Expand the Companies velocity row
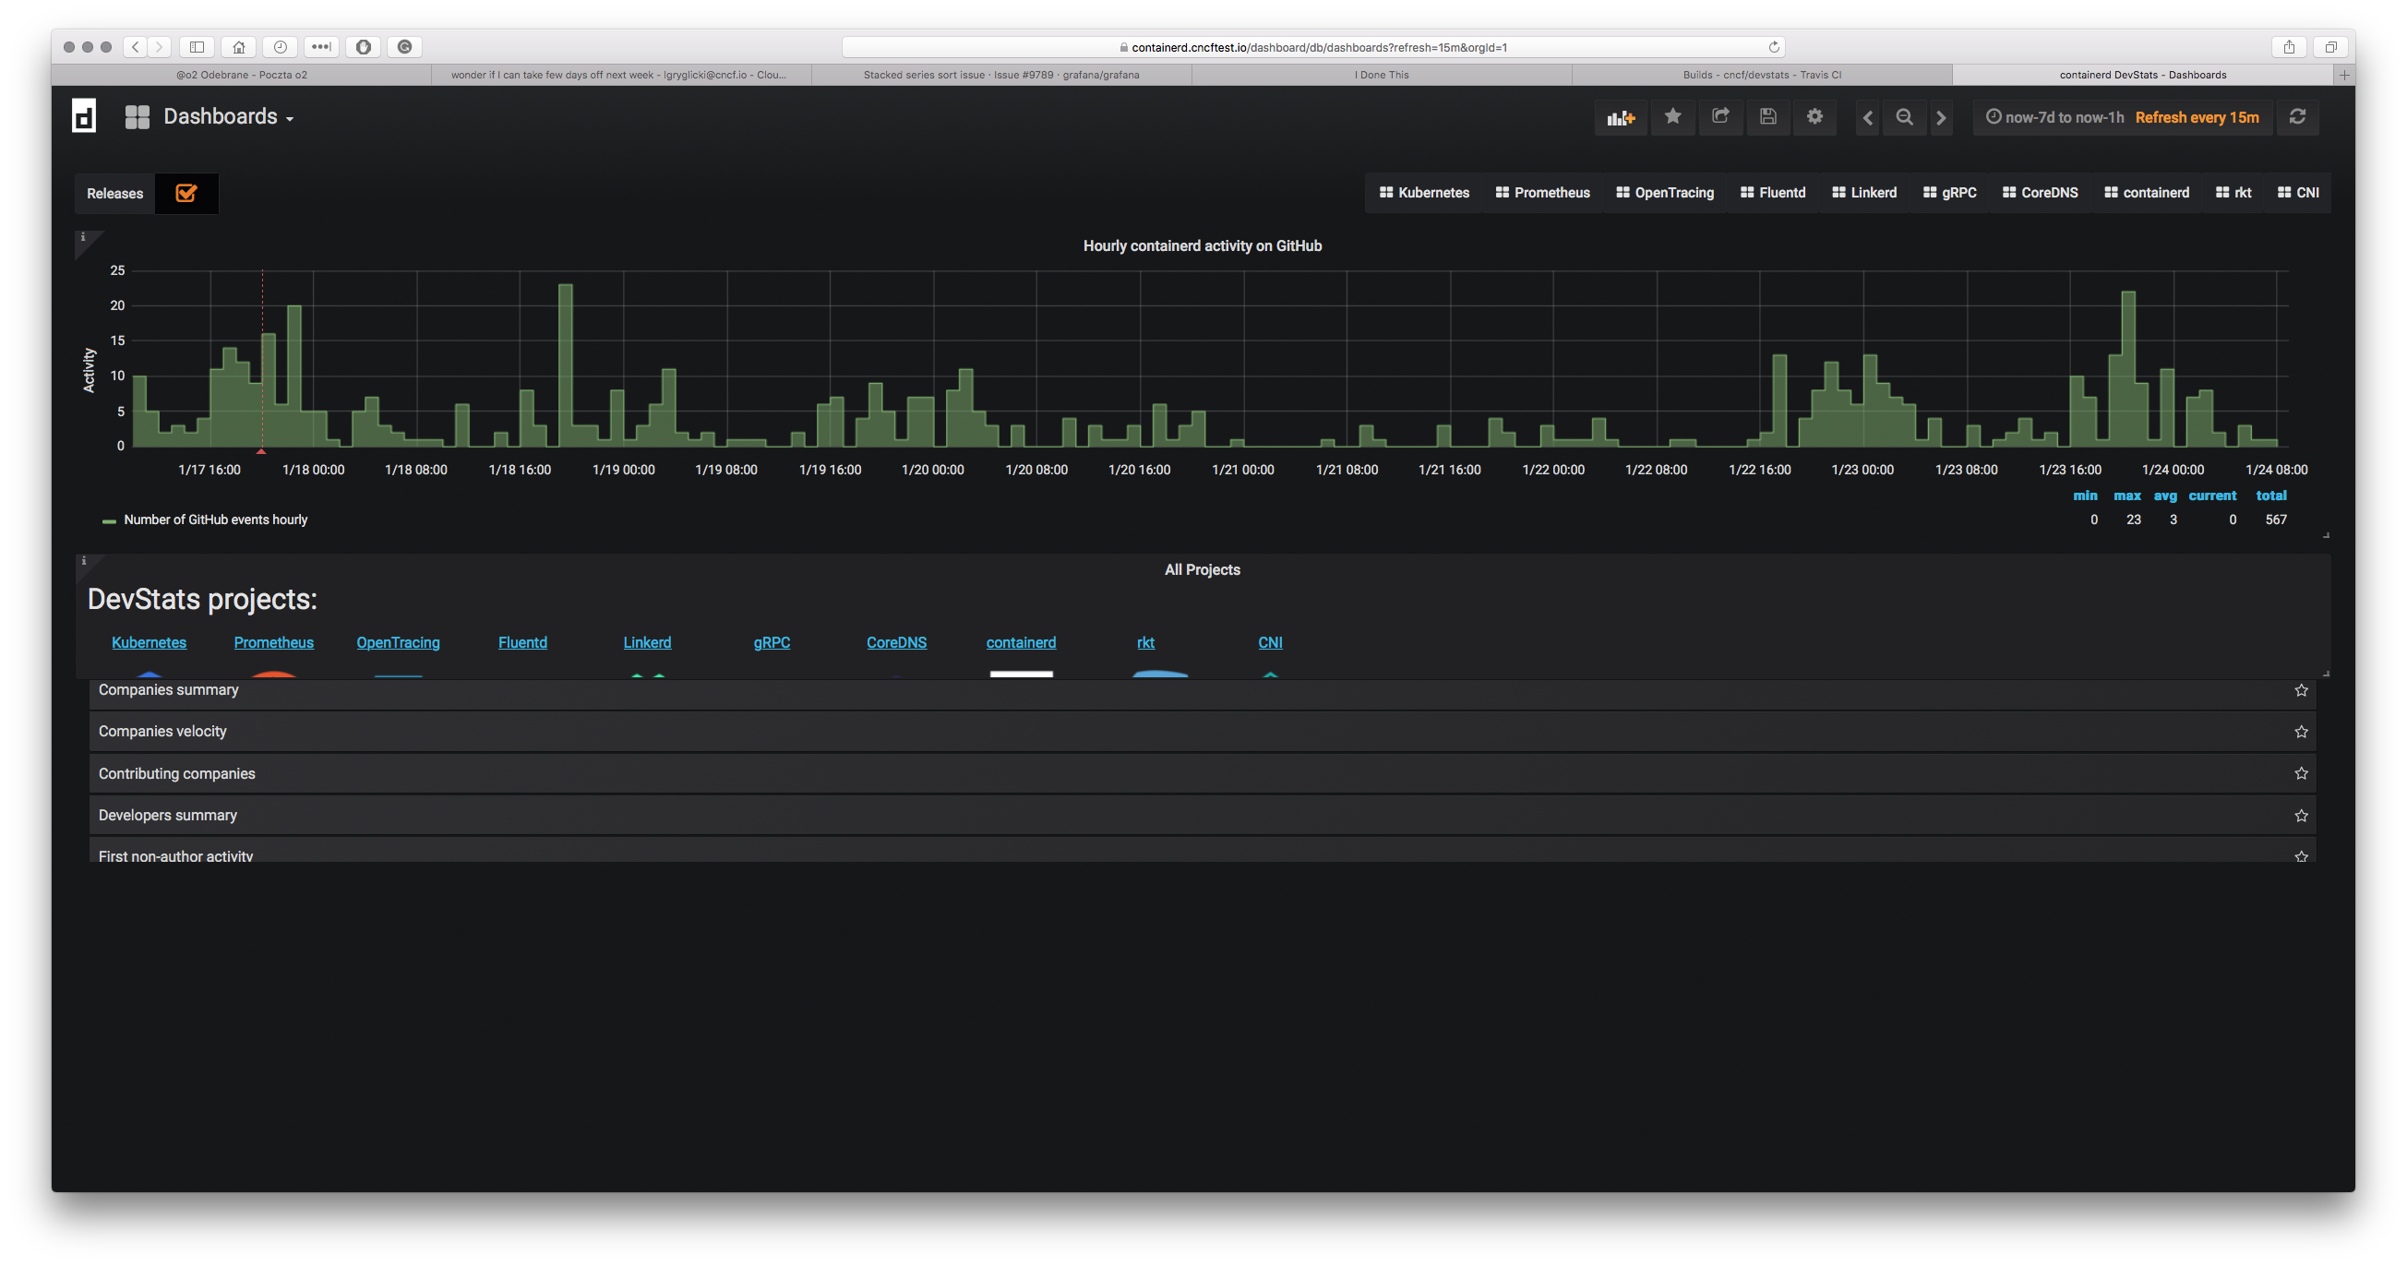This screenshot has height=1266, width=2407. [162, 731]
